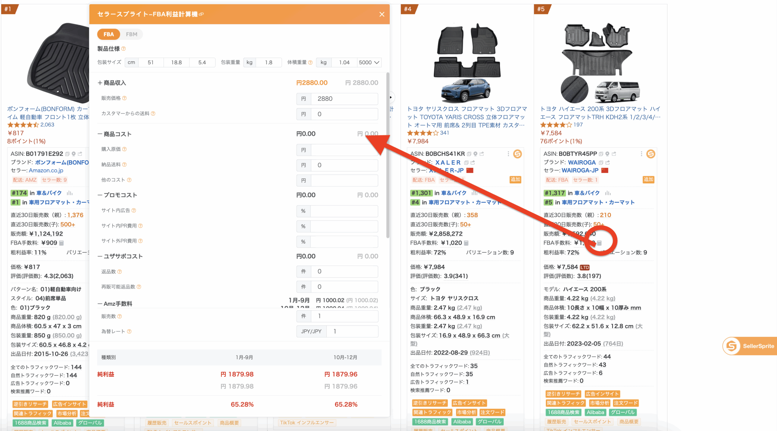This screenshot has height=431, width=777.
Task: Open the floating SellerSprite side button
Action: point(750,346)
